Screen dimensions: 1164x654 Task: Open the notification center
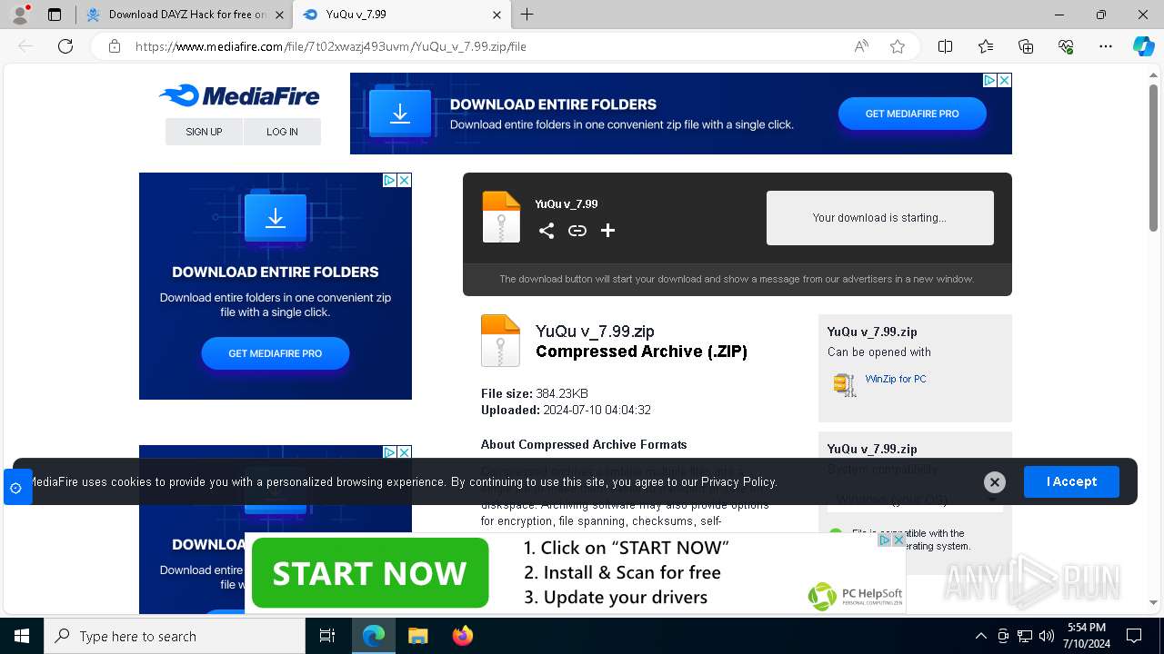click(1134, 636)
